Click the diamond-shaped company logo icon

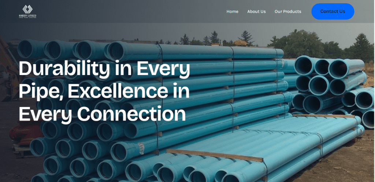pos(27,9)
